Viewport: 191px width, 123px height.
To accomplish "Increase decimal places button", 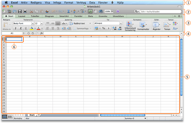I will pos(114,28).
